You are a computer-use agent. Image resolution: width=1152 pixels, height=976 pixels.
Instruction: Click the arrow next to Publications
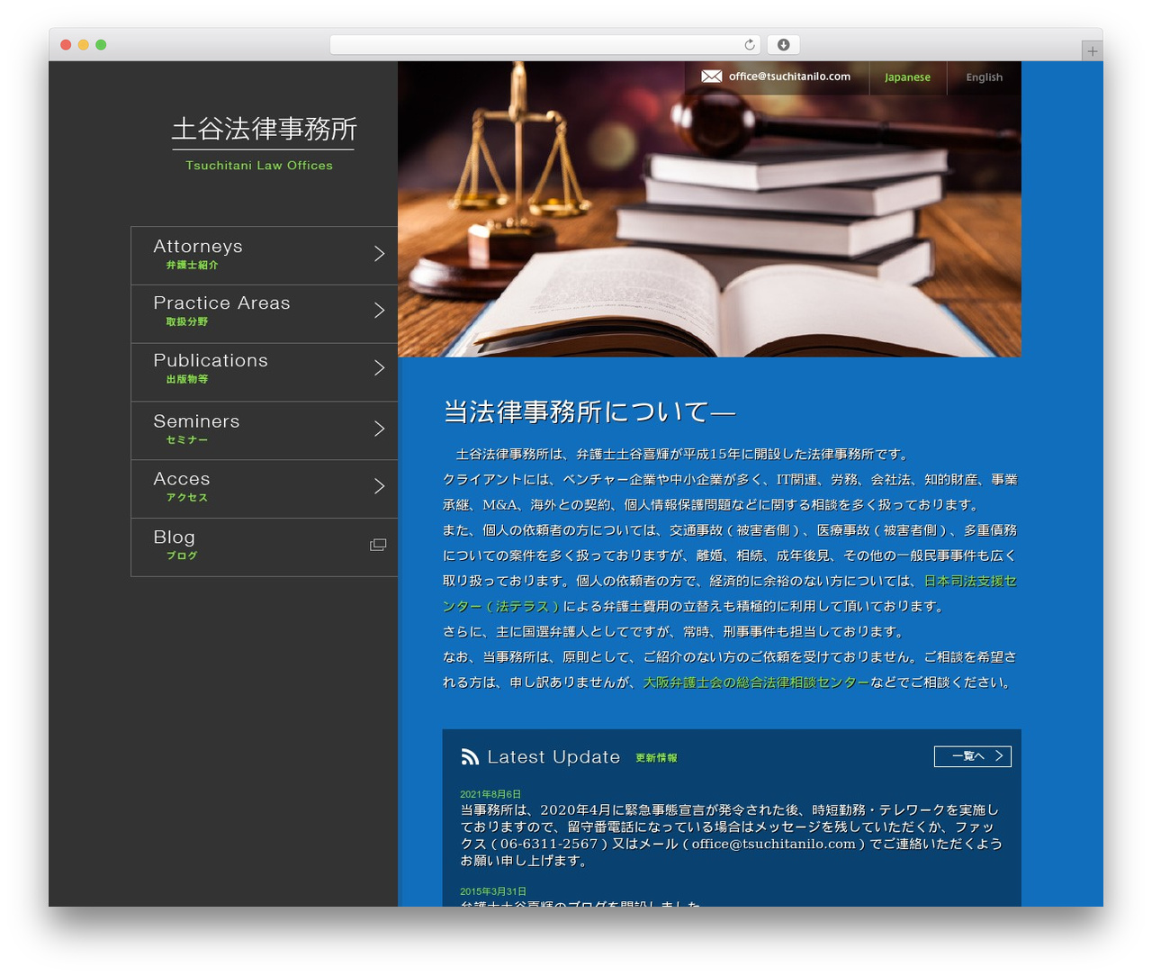click(380, 368)
